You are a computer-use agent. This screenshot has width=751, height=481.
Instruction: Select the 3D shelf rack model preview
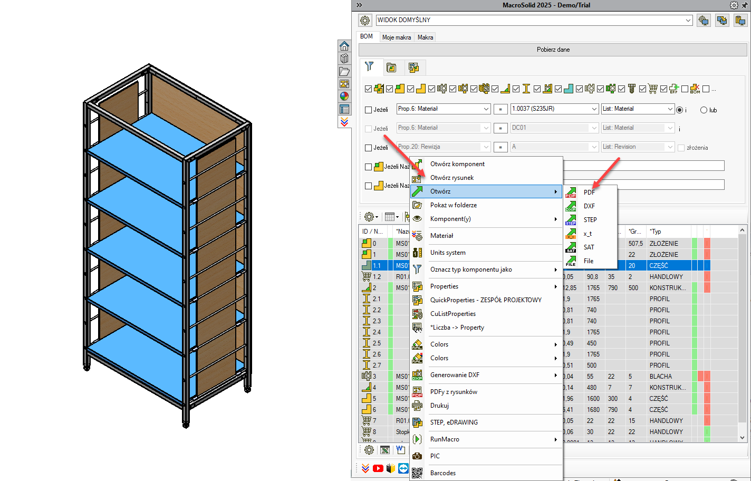coord(166,245)
